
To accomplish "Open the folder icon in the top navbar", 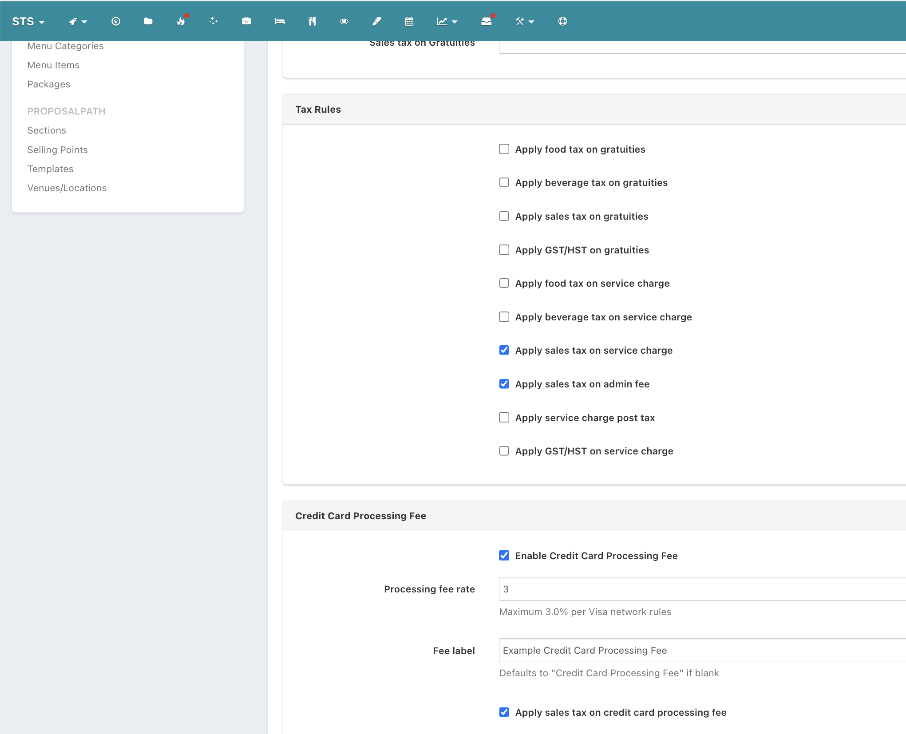I will coord(148,21).
